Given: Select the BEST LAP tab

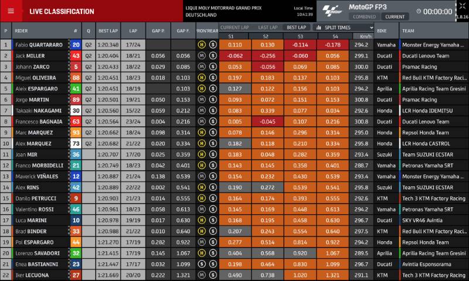Looking at the screenshot, I should click(296, 28).
